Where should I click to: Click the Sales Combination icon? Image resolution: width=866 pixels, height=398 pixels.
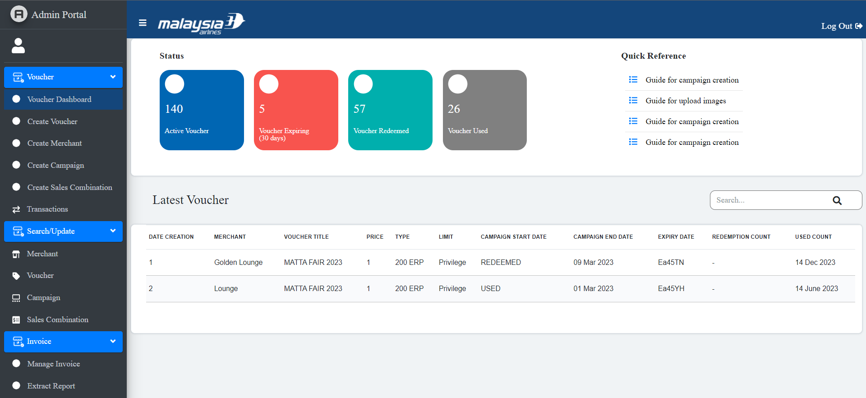pyautogui.click(x=16, y=320)
